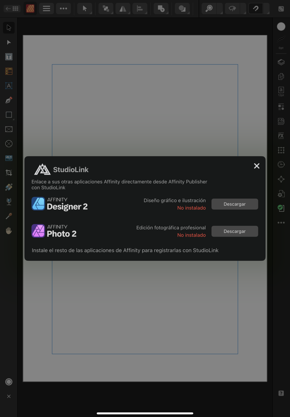Open the Text character studio showing 12pt
The image size is (290, 417).
click(281, 91)
